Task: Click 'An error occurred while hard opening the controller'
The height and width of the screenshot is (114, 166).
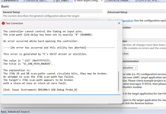Action: coord(41,41)
